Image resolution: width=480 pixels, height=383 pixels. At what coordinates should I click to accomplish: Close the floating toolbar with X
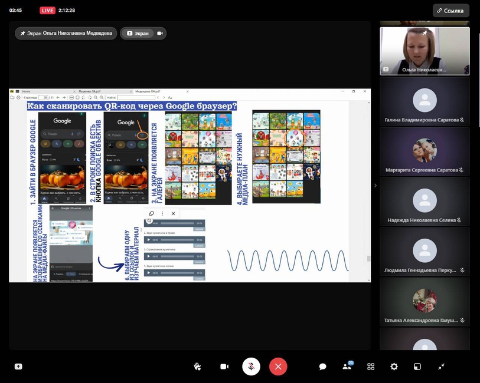tap(173, 213)
